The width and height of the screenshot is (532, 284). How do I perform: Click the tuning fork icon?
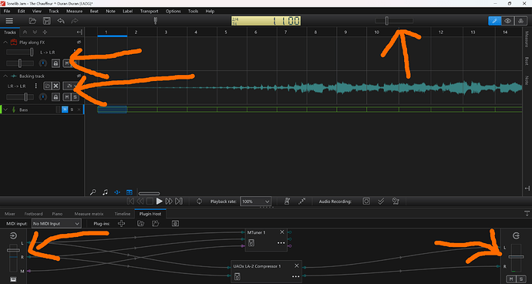point(156,21)
